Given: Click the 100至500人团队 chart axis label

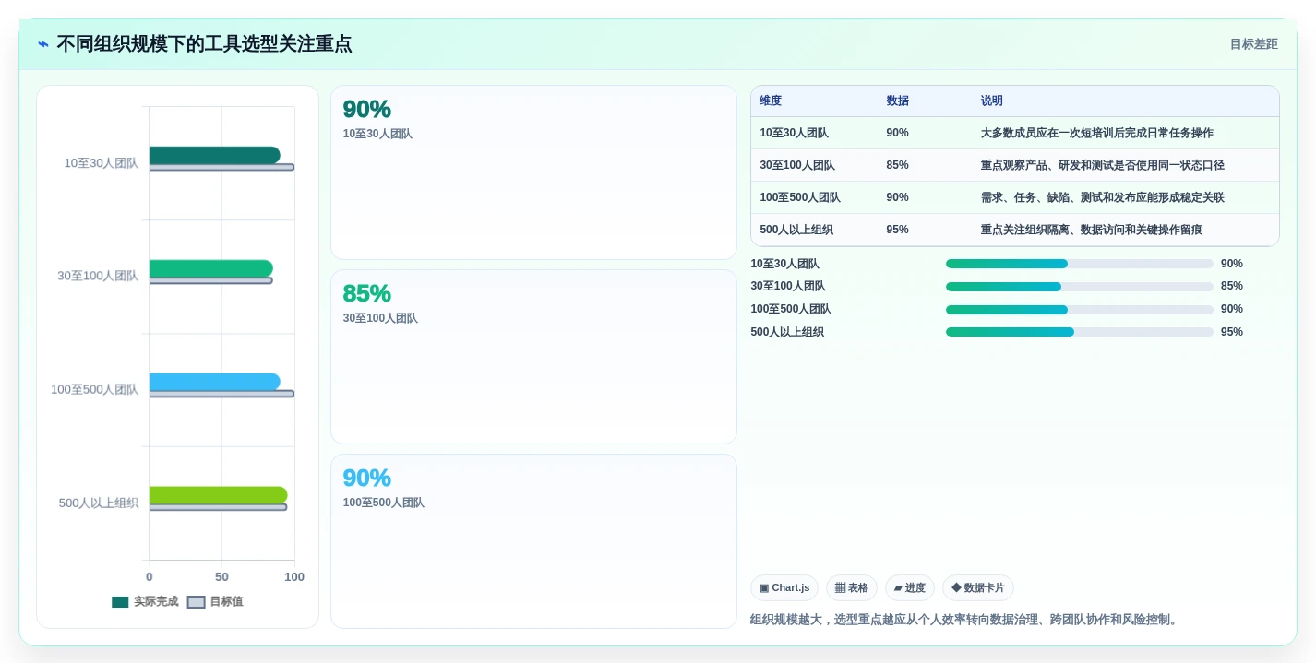Looking at the screenshot, I should [94, 390].
